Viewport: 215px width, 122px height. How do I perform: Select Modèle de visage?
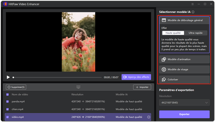click(x=185, y=69)
